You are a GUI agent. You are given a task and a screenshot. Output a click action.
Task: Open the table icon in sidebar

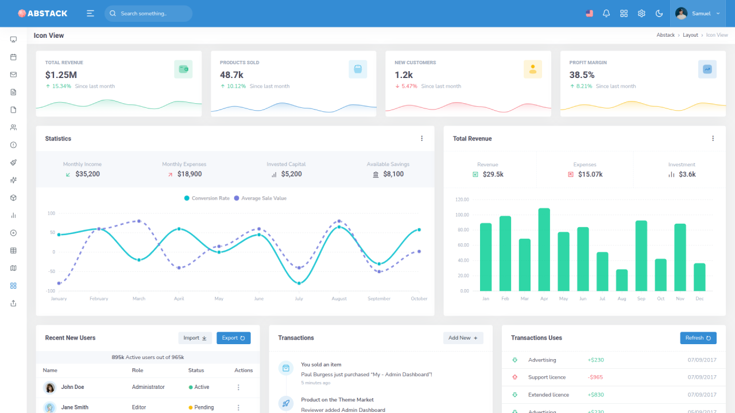pyautogui.click(x=13, y=251)
